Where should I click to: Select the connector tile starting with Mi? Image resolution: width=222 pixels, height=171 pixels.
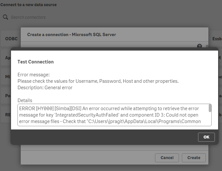pyautogui.click(x=8, y=77)
